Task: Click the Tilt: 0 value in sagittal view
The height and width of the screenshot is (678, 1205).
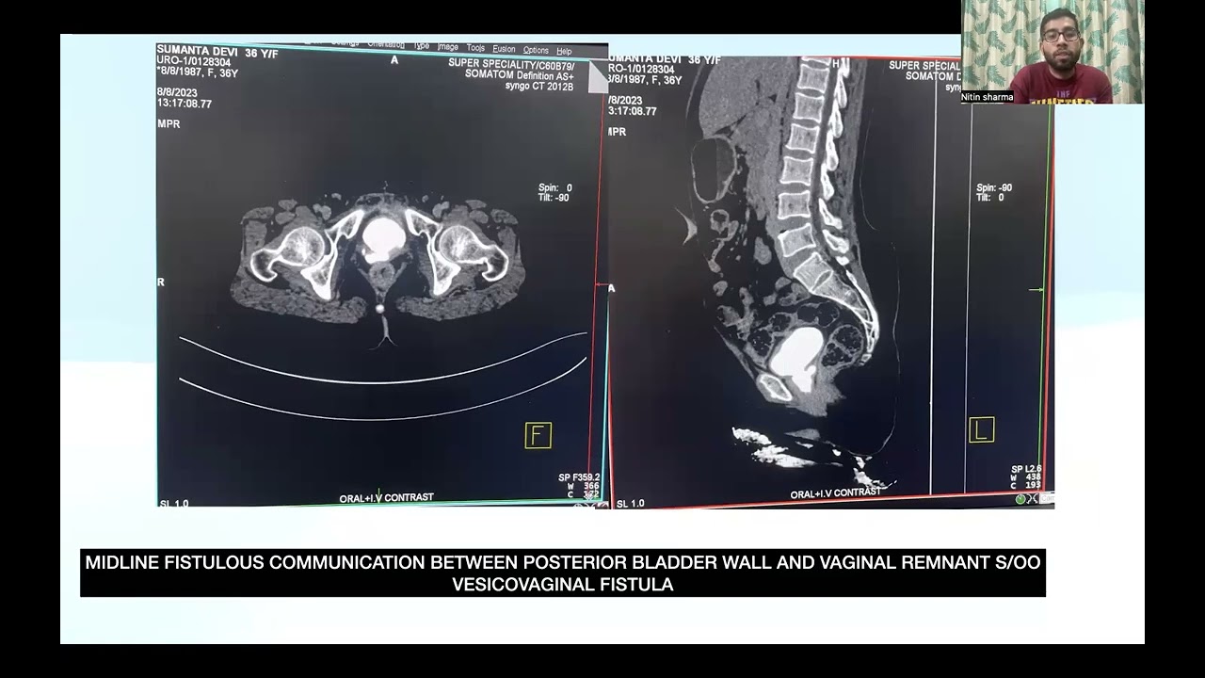Action: (990, 198)
